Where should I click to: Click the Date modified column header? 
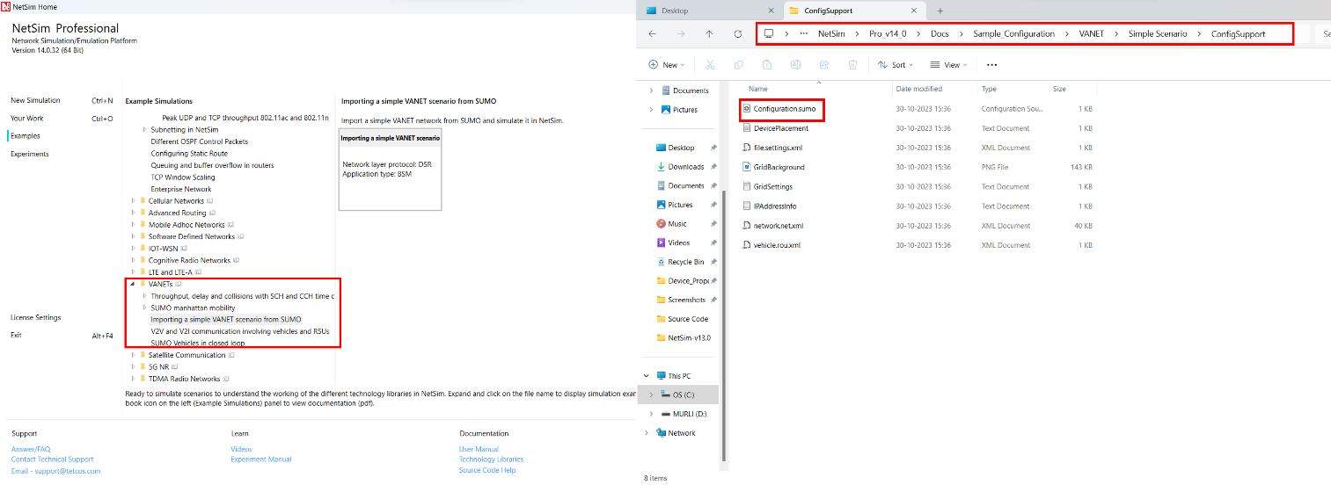[x=918, y=89]
